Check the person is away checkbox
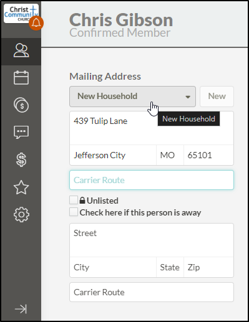Image resolution: width=249 pixels, height=322 pixels. pyautogui.click(x=74, y=212)
